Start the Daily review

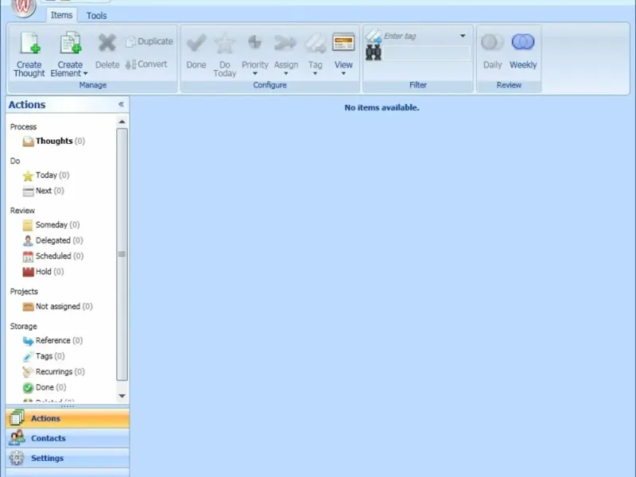click(x=492, y=52)
